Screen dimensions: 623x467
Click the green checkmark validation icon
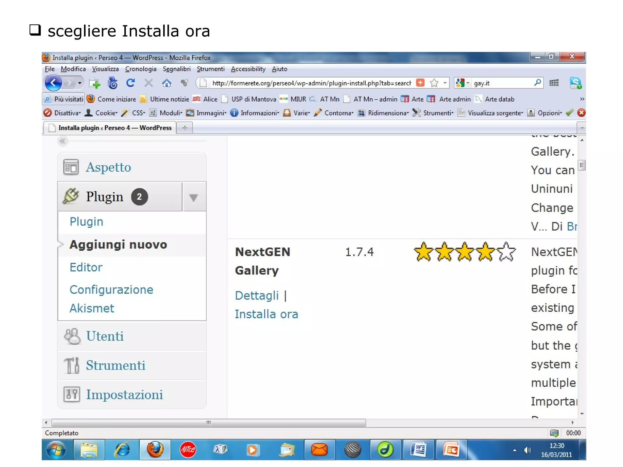coord(569,113)
